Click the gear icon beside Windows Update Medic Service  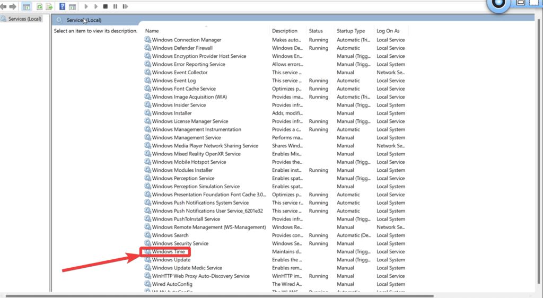pos(148,268)
